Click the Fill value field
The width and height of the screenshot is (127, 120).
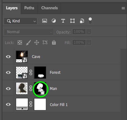[x=79, y=42]
